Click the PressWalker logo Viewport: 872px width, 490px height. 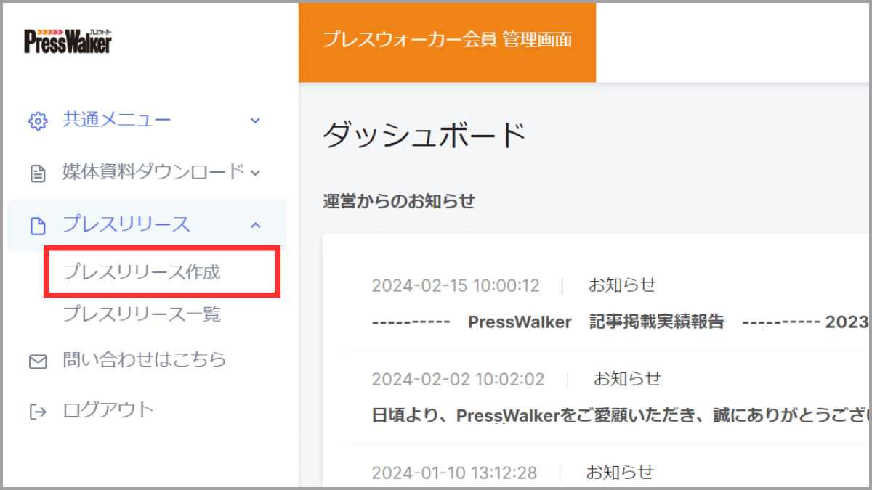tap(66, 40)
